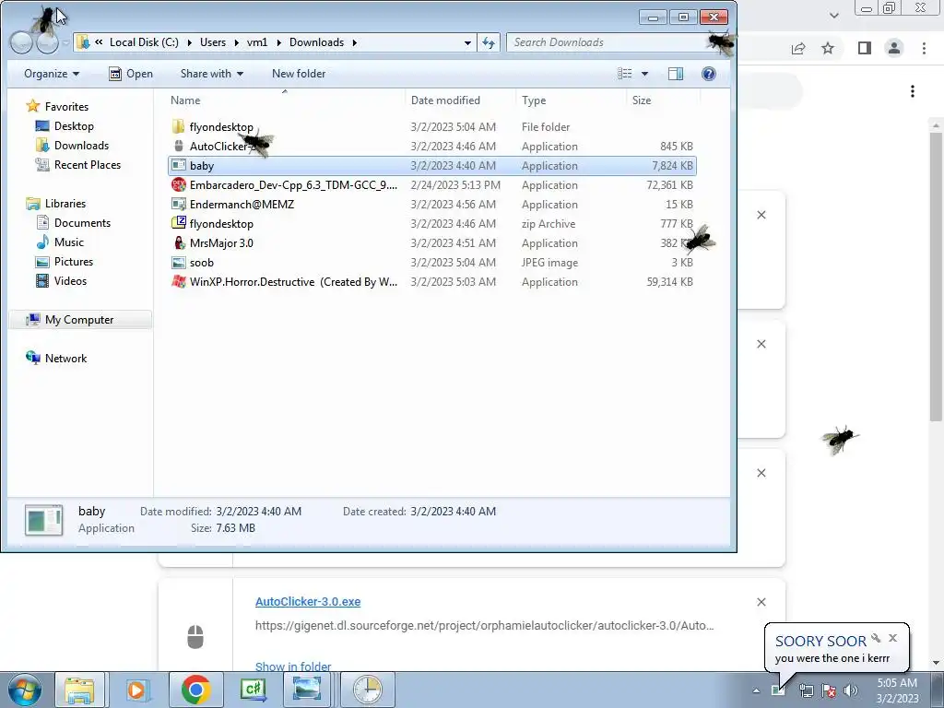Screen dimensions: 944x708
Task: Select My Computer in sidebar
Action: click(x=79, y=320)
